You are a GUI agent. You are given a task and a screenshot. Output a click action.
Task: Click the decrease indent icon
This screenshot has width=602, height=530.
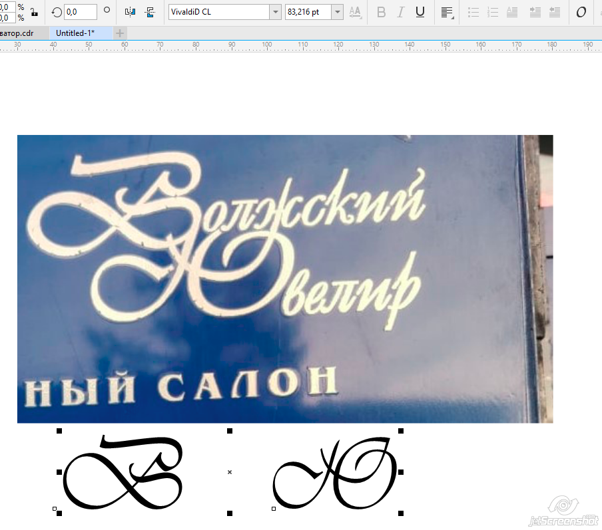(555, 12)
